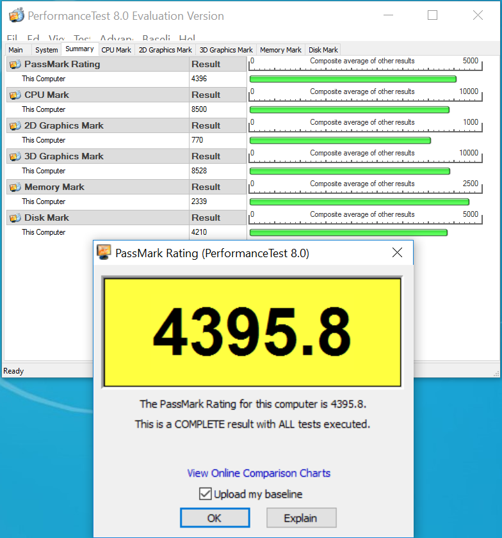Click the Ready status bar text
This screenshot has width=502, height=538.
click(x=13, y=371)
